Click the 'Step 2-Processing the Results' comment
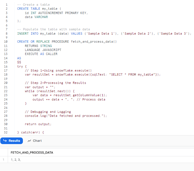194x171 pixels. click(56, 83)
